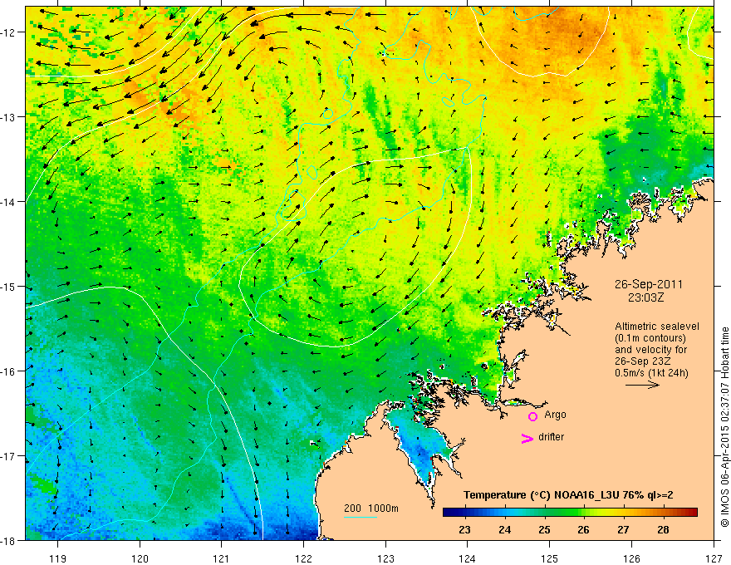The height and width of the screenshot is (565, 731).
Task: Click the longitude label 123
Action: pos(385,558)
